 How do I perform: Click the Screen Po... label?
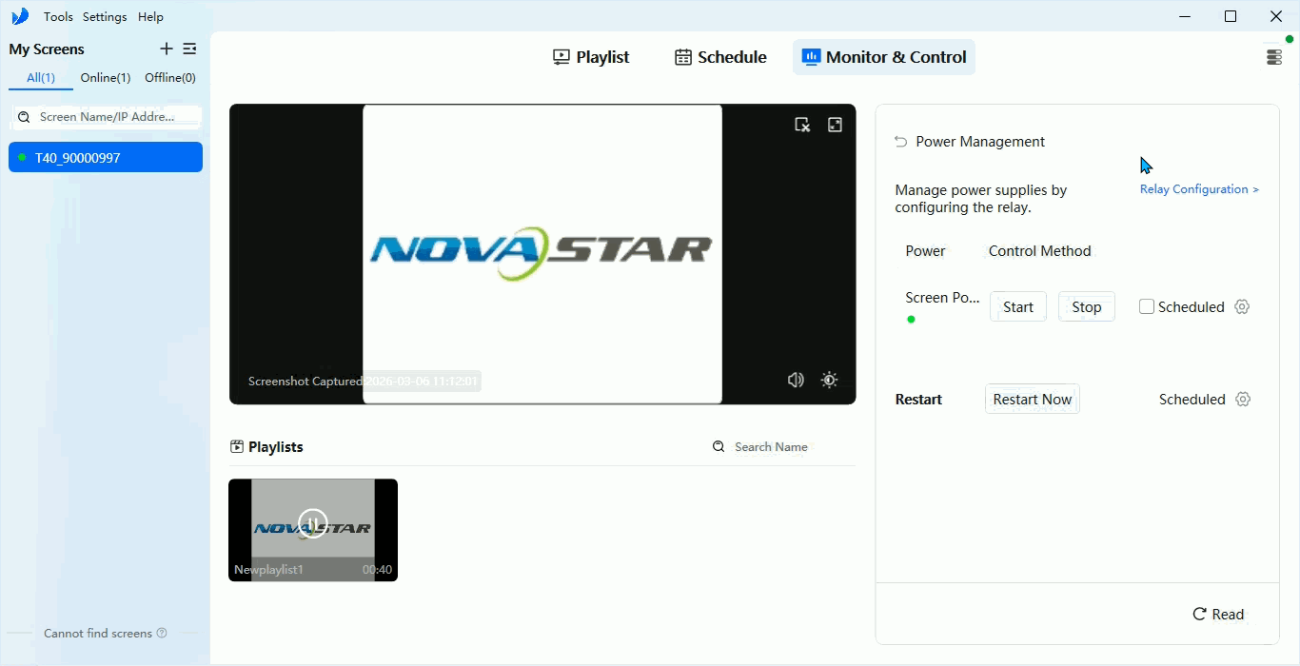tap(942, 298)
